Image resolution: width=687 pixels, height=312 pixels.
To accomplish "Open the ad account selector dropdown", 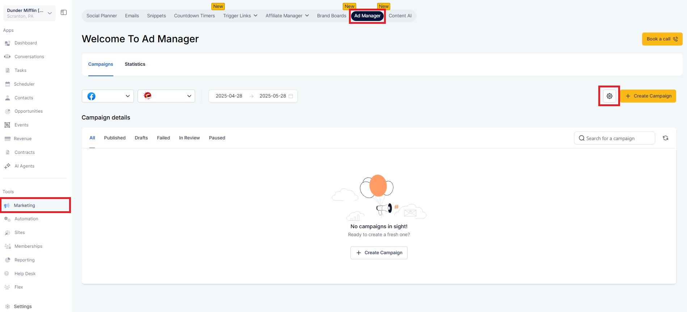I will click(167, 96).
